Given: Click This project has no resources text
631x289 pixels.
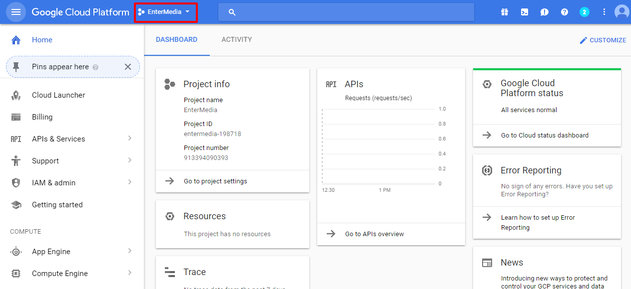Looking at the screenshot, I should pos(227,234).
